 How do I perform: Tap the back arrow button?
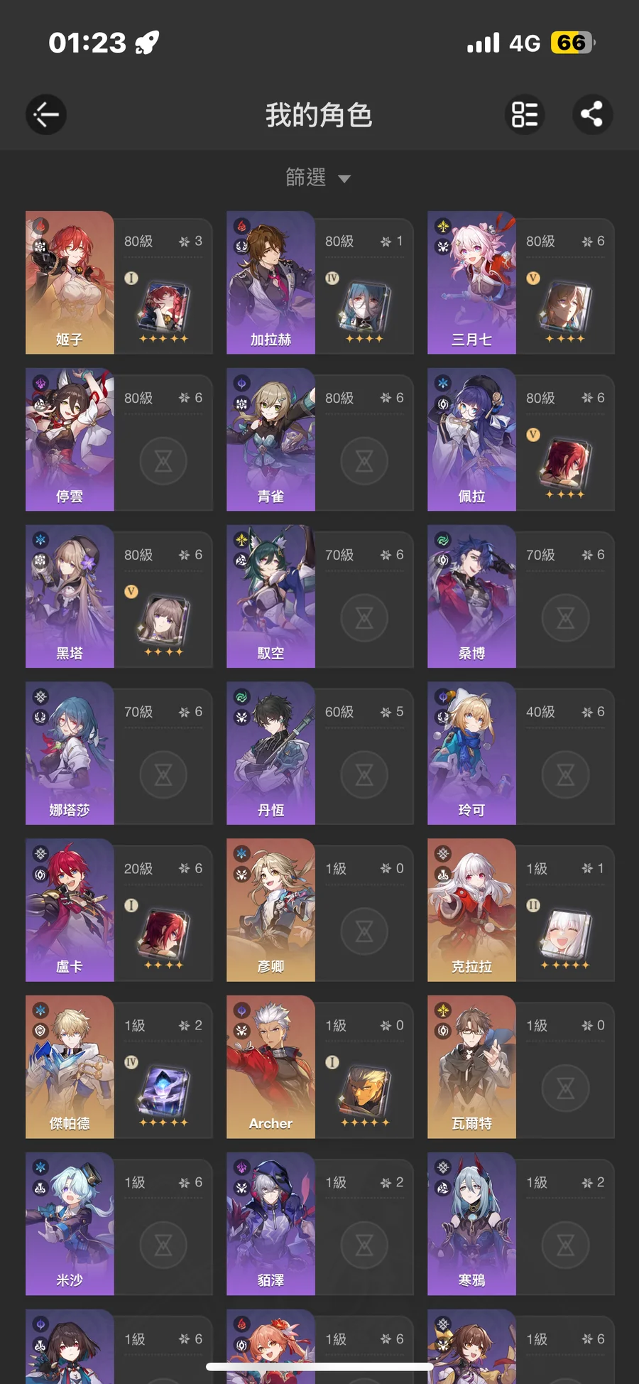point(46,114)
